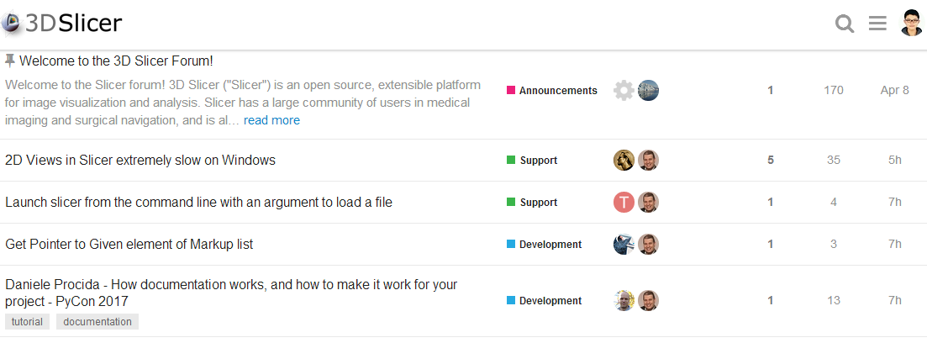The height and width of the screenshot is (343, 927).
Task: Open the search magnifier icon
Action: 845,24
